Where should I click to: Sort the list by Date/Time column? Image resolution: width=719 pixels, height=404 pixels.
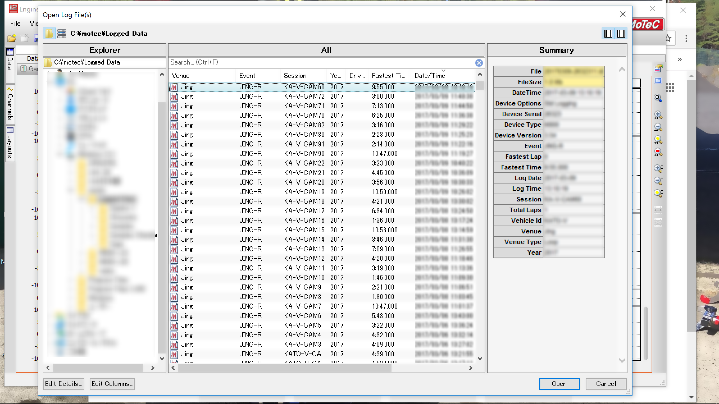pos(430,76)
